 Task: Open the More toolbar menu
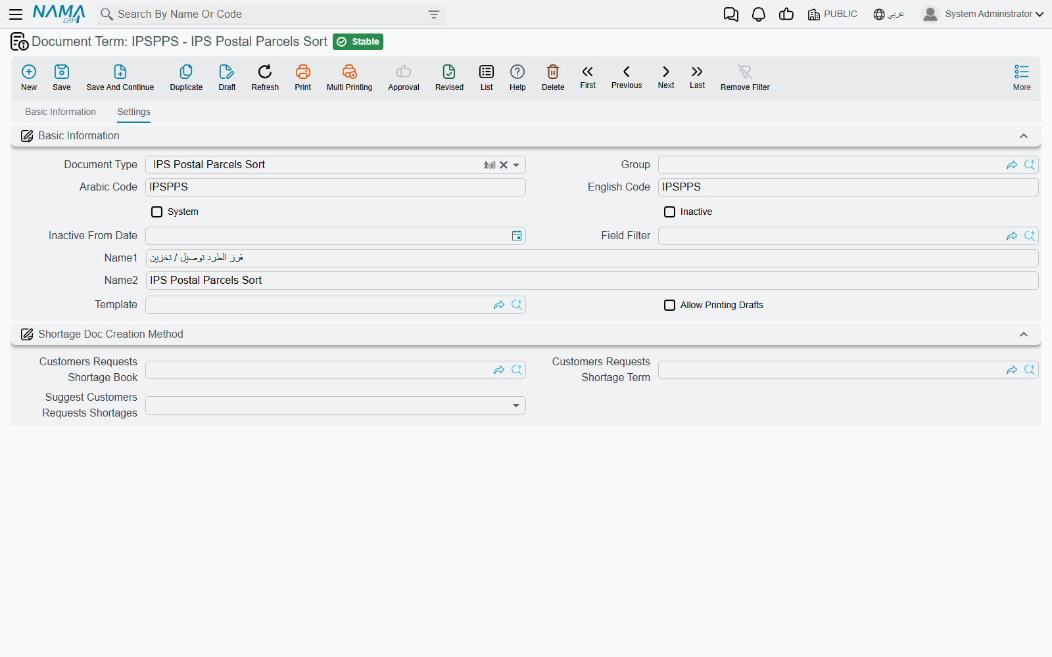click(1022, 78)
